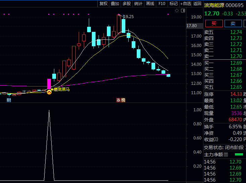Click the 涨 marker icon on timeline

[118, 100]
